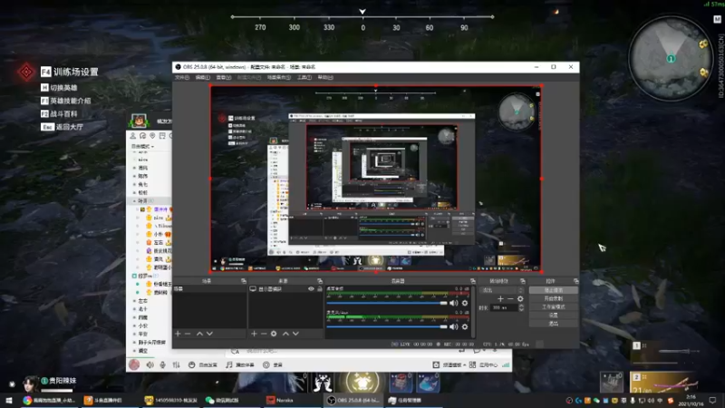The image size is (725, 408).
Task: Click the game's 返回大厅 Esc option
Action: pyautogui.click(x=63, y=127)
